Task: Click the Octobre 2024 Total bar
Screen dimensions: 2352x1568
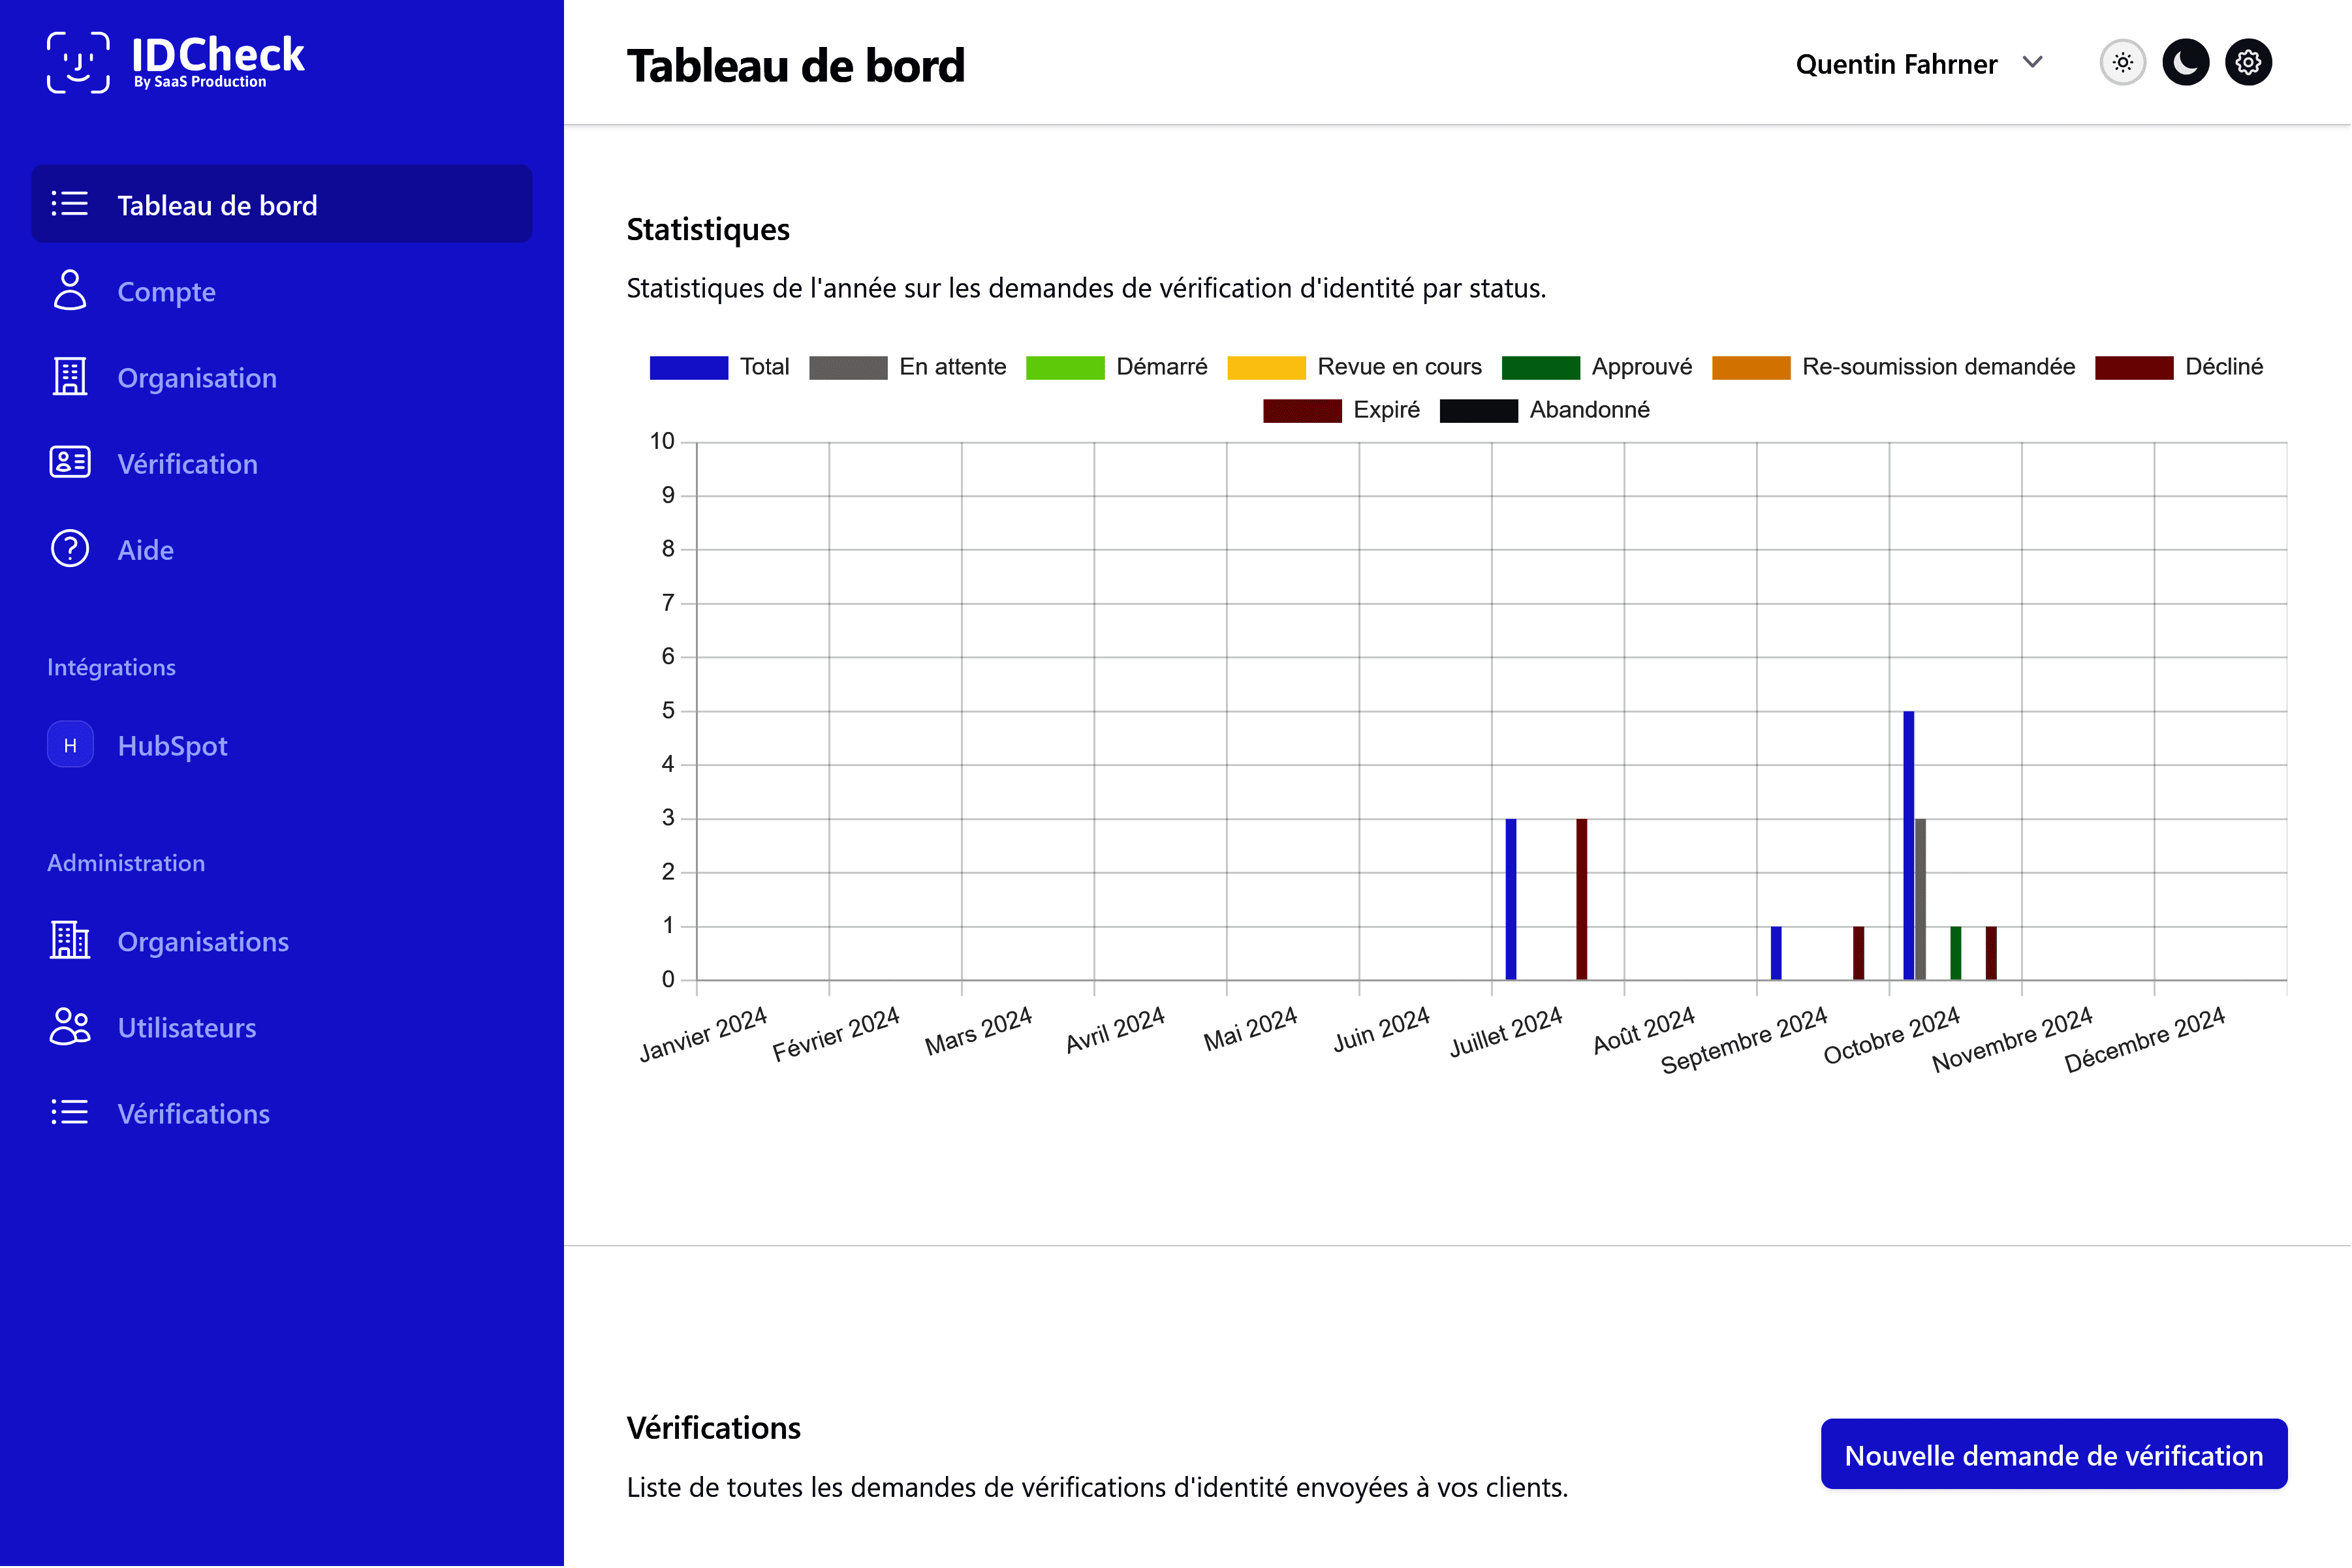Action: click(x=1908, y=845)
